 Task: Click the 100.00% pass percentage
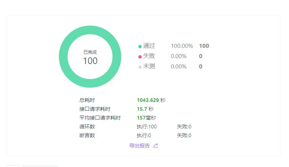(182, 46)
